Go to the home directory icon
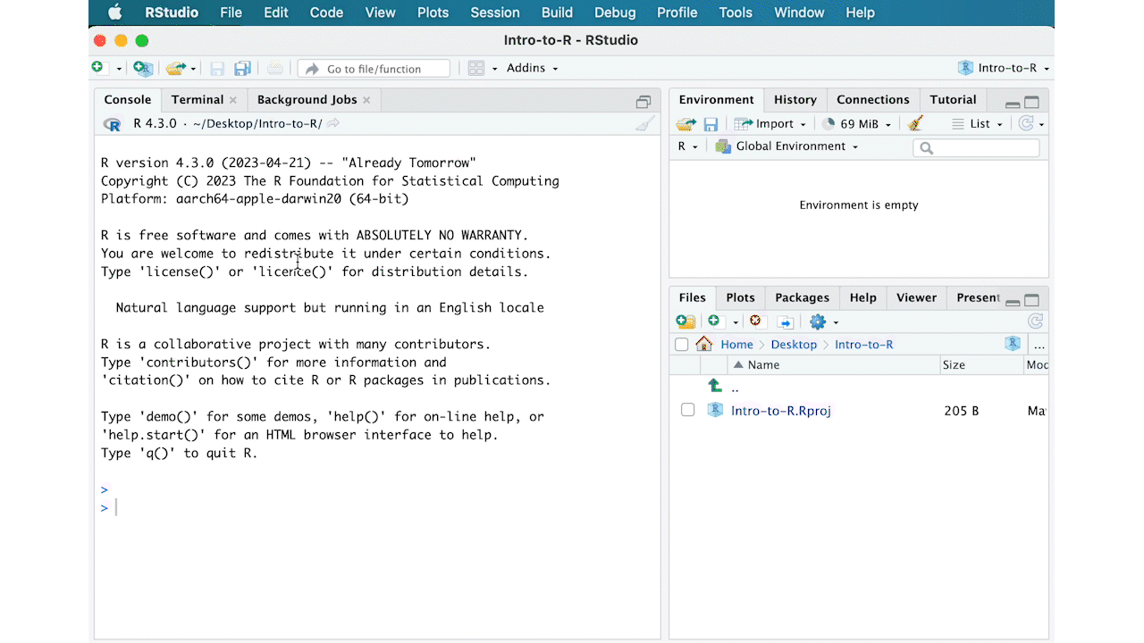1144x643 pixels. pos(704,344)
